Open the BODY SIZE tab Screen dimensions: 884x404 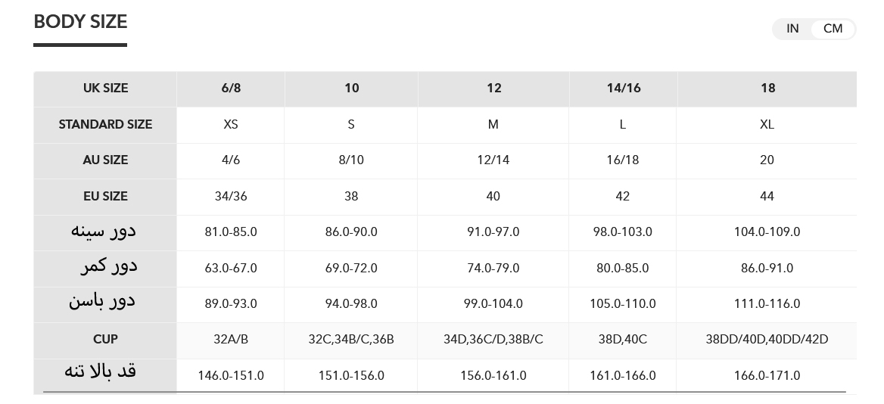tap(80, 22)
